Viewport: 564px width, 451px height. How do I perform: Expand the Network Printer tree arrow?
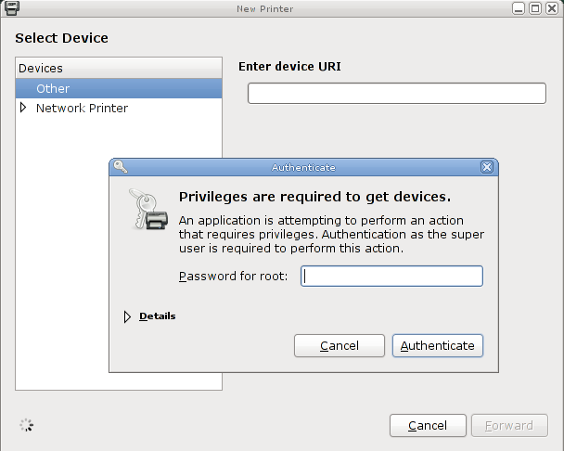pyautogui.click(x=23, y=108)
